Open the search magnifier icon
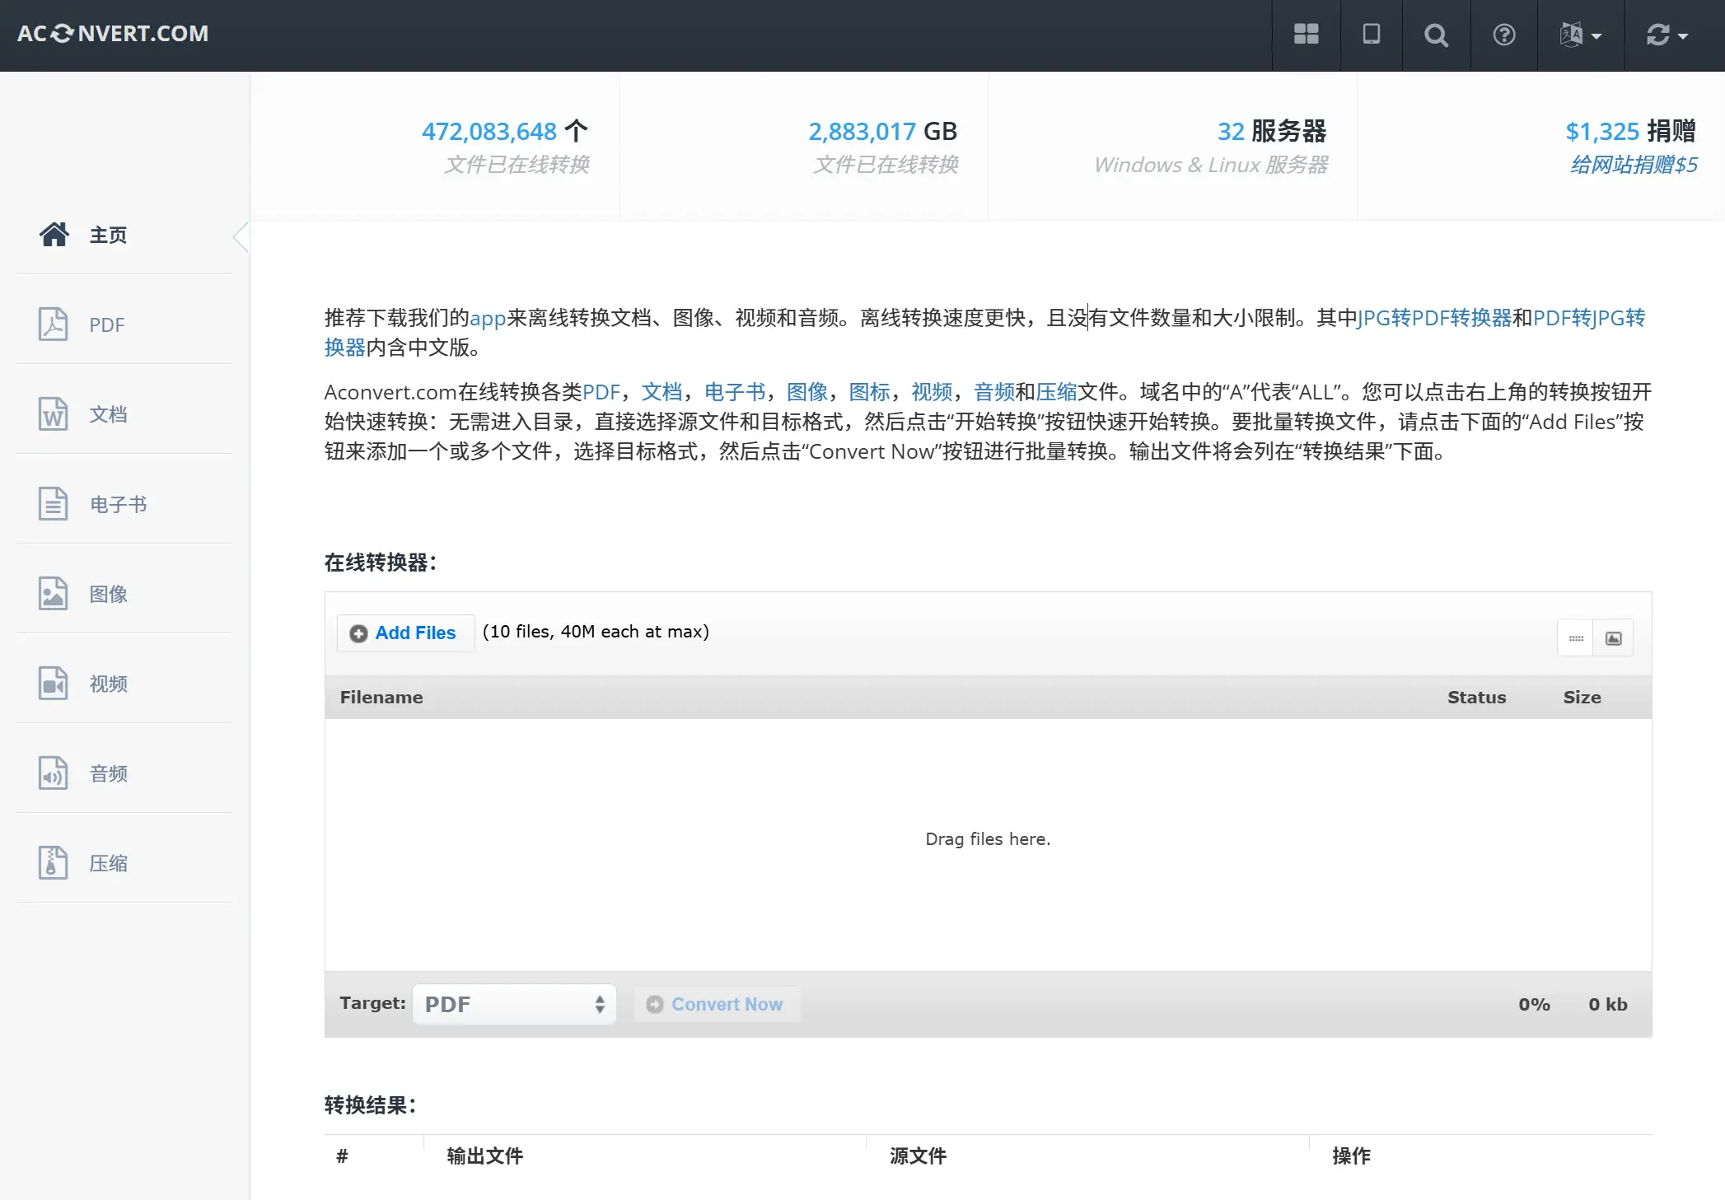Image resolution: width=1725 pixels, height=1200 pixels. 1436,35
